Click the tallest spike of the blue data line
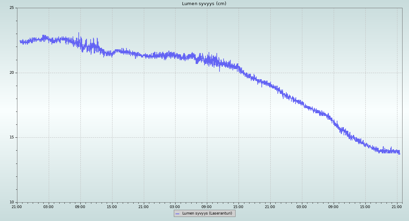 [x=79, y=33]
